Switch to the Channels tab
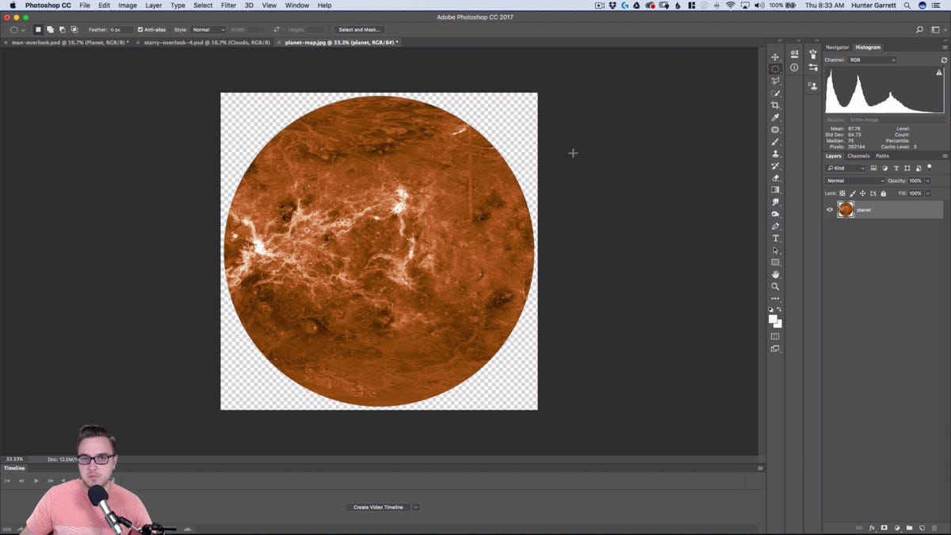 pos(858,156)
